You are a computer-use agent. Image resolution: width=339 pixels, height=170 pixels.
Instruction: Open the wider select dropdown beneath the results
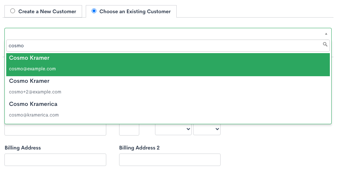(173, 130)
